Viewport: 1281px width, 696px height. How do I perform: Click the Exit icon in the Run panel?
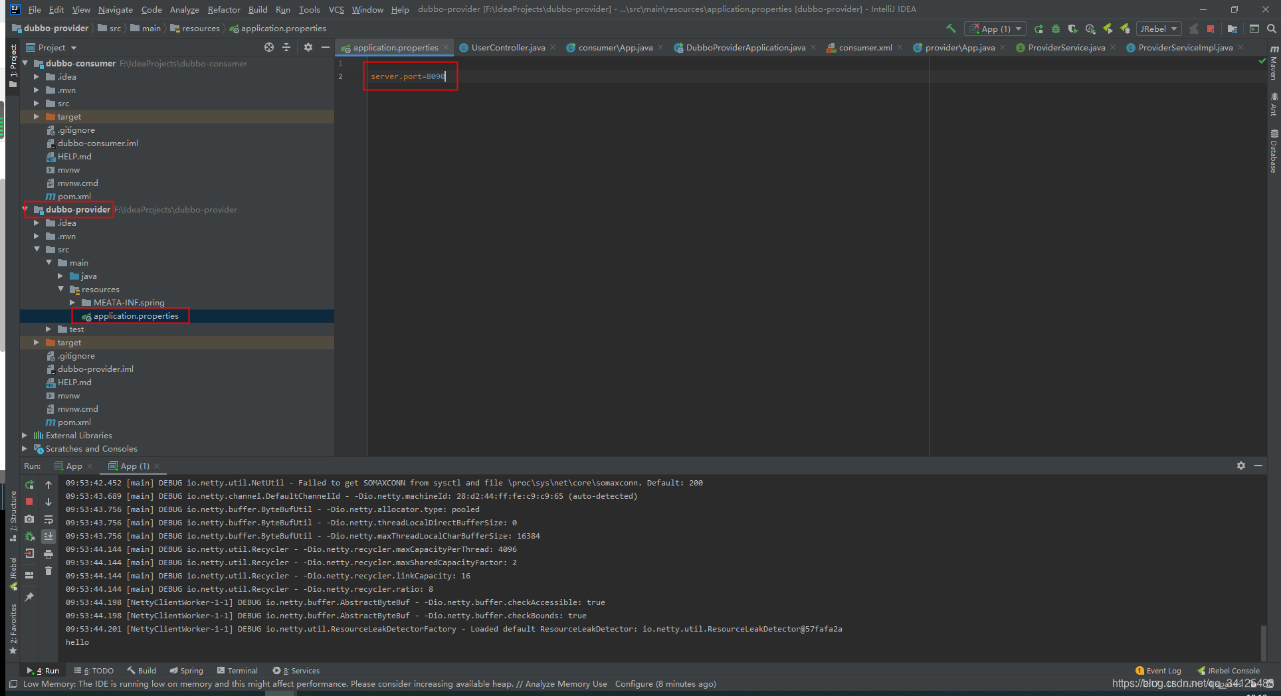pos(29,553)
